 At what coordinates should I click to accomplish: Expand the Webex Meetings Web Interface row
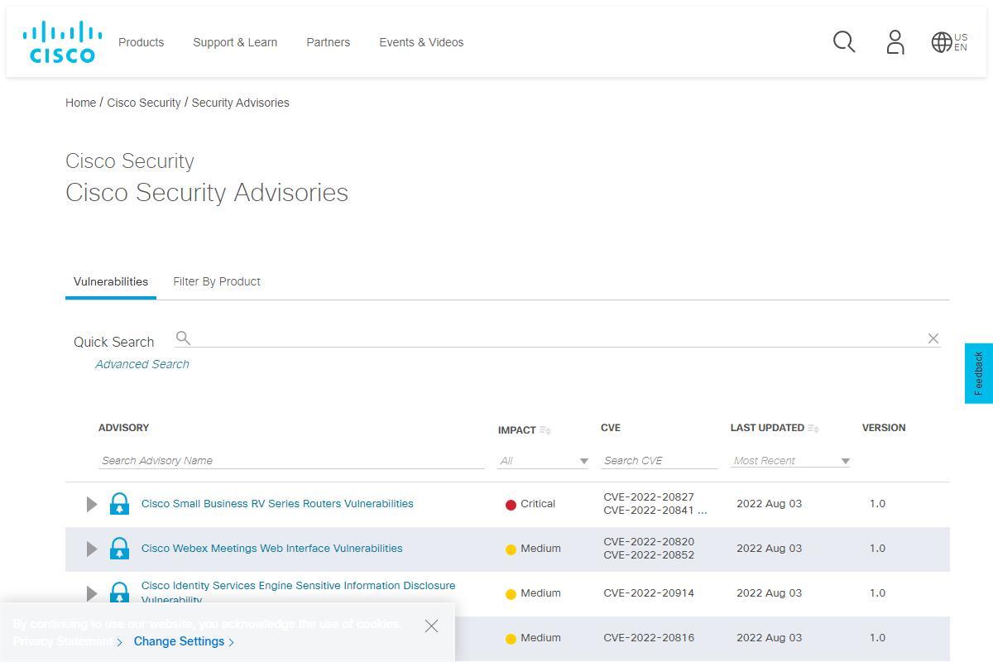(x=92, y=549)
